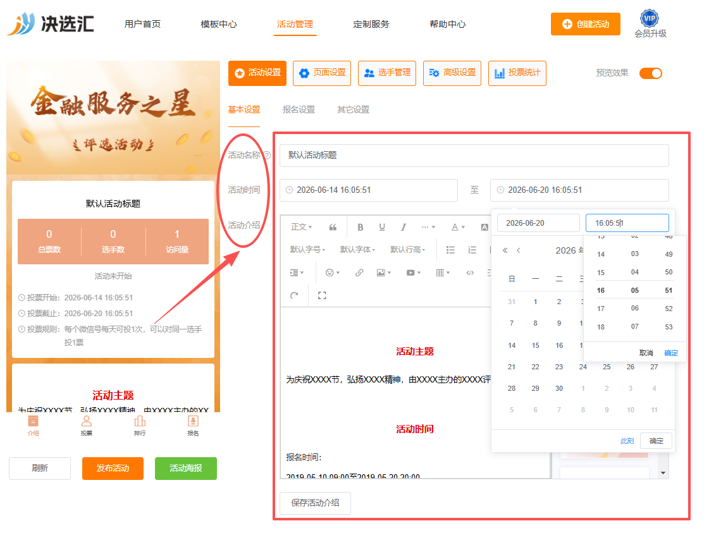The width and height of the screenshot is (709, 540).
Task: Click the 刷新 button
Action: coord(40,468)
